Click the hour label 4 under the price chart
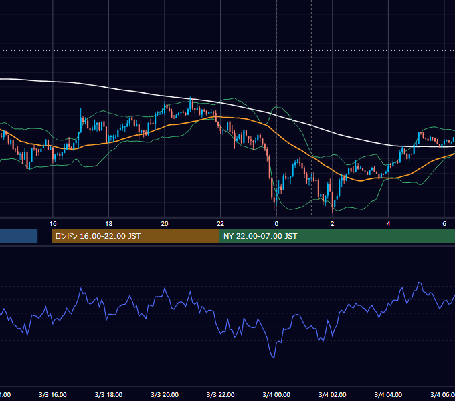455x401 pixels. tap(388, 224)
